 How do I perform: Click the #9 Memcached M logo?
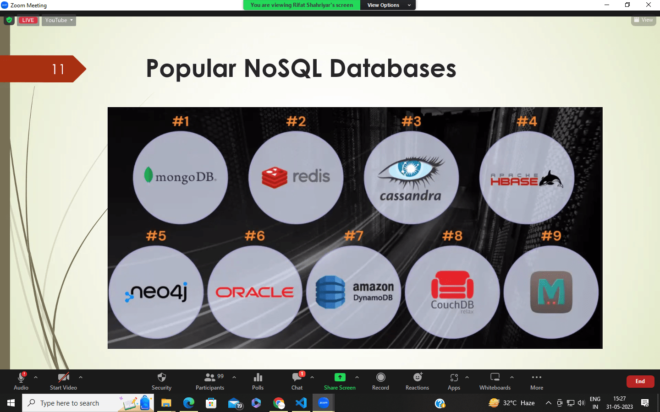551,292
